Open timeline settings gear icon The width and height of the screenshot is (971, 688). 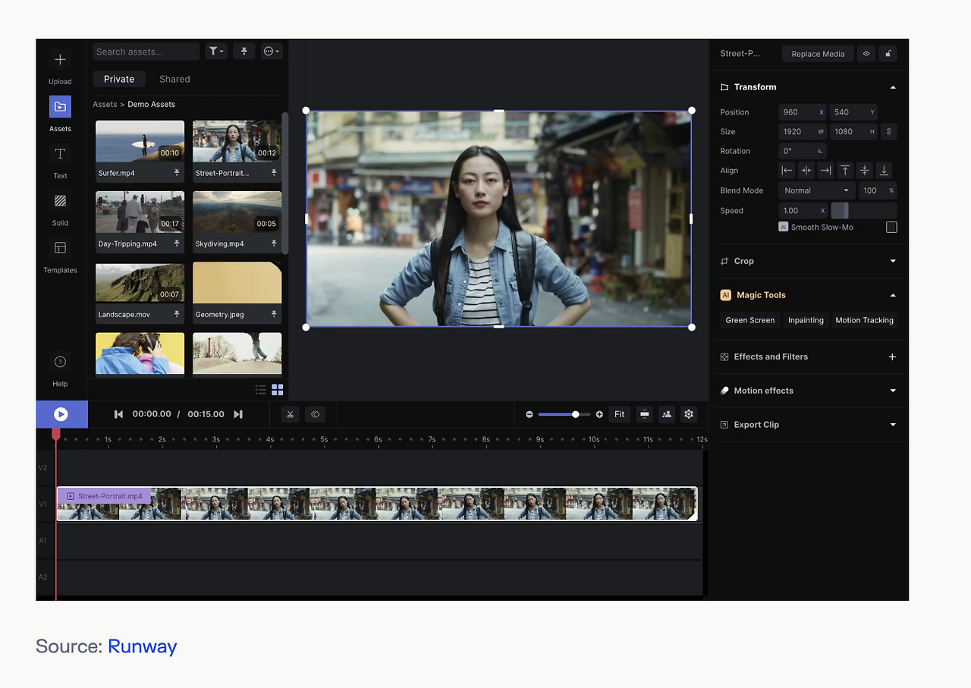[x=688, y=414]
